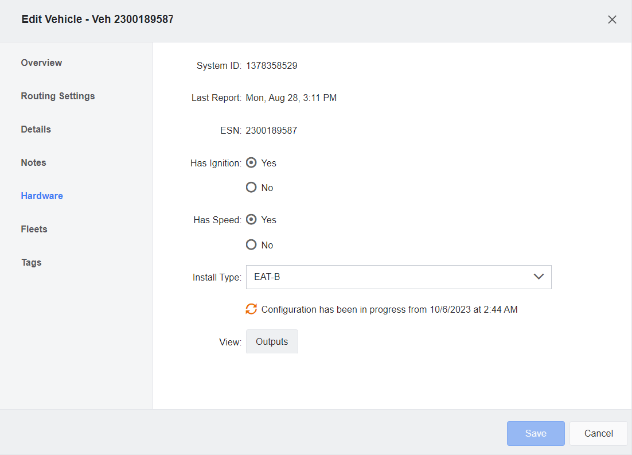Select No for Has Ignition
The height and width of the screenshot is (455, 632).
(251, 187)
